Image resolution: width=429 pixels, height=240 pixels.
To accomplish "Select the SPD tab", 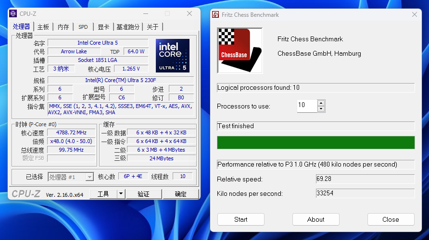I will [83, 27].
